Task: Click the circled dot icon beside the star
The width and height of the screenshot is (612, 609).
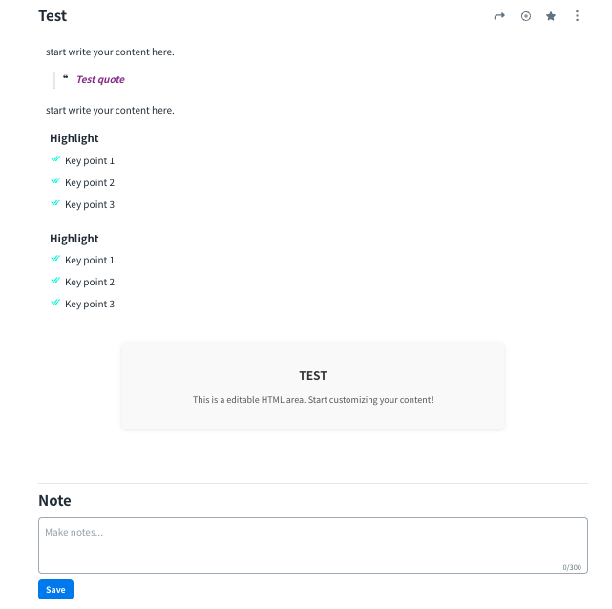Action: click(525, 16)
